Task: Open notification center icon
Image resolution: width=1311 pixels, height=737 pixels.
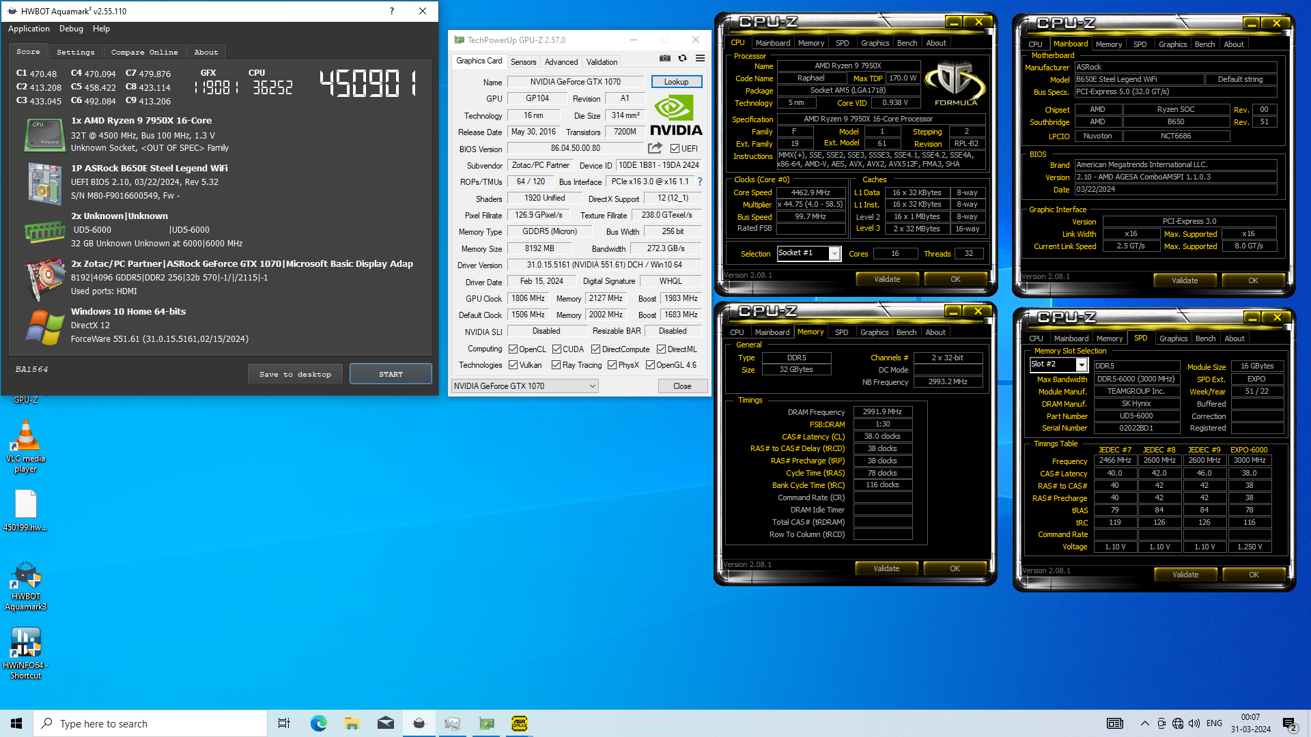Action: tap(1290, 724)
